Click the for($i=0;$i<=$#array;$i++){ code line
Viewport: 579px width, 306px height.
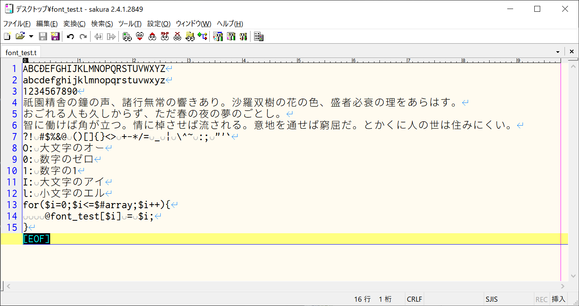coord(97,205)
